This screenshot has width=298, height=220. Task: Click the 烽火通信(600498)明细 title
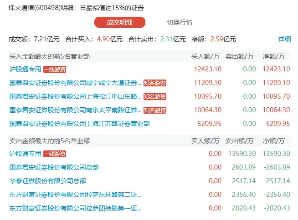[x=76, y=8]
